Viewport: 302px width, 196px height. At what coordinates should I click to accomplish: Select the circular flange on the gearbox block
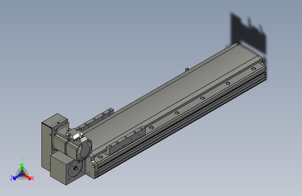click(x=76, y=168)
